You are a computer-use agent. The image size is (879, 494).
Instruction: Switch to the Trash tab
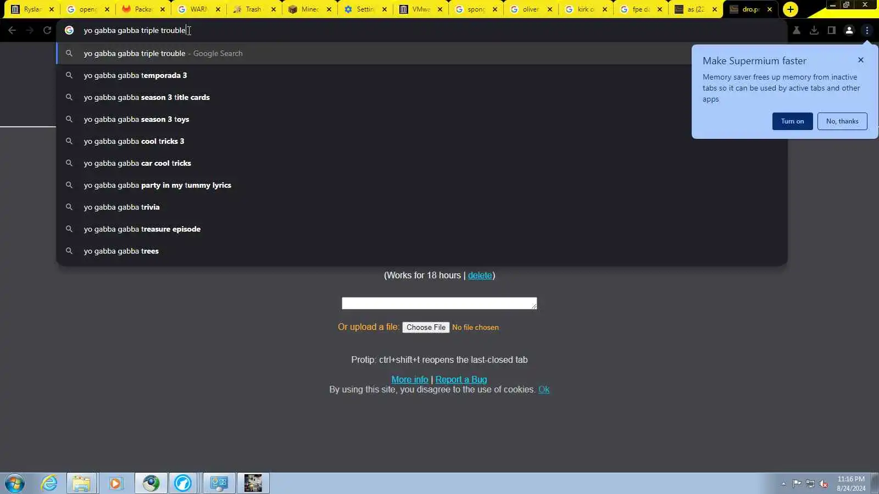point(253,9)
